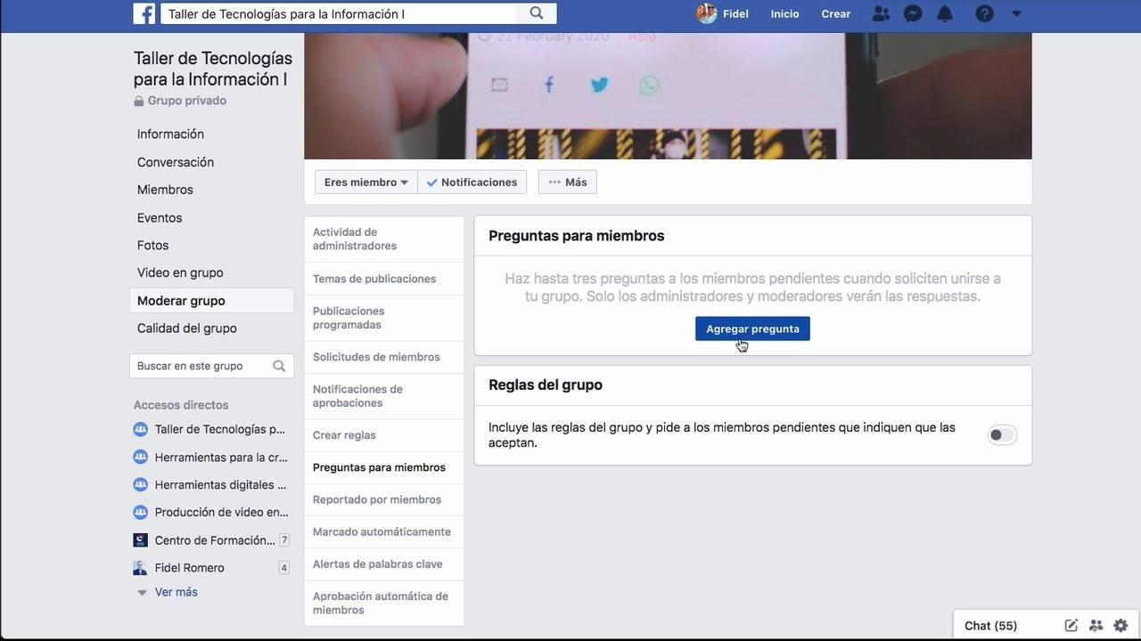Click the group icon beside 'Herramientas digitales'
Screen dimensions: 1141x641
coord(140,484)
